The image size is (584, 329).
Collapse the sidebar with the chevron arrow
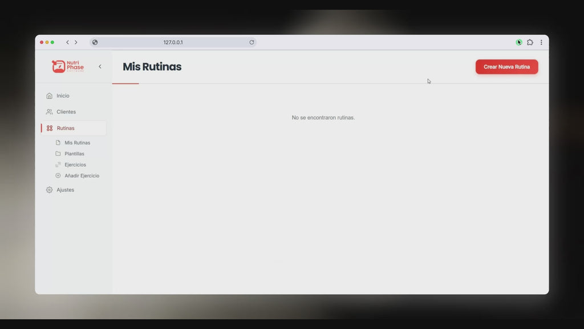[x=100, y=66]
